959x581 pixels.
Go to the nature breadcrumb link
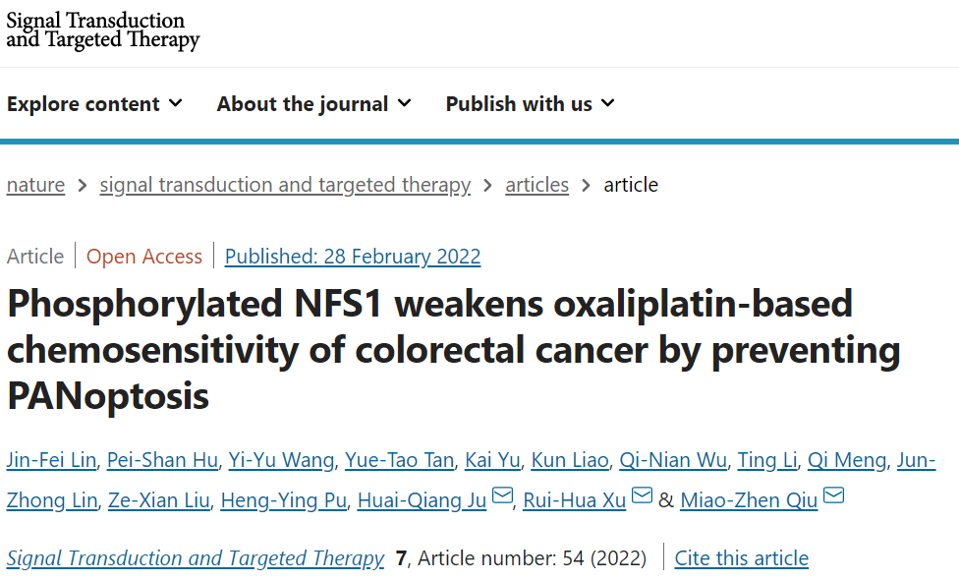tap(35, 185)
